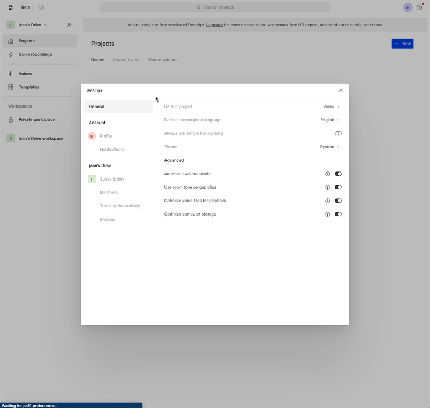Collapse sidebar with the top-left menu icon

(11, 8)
